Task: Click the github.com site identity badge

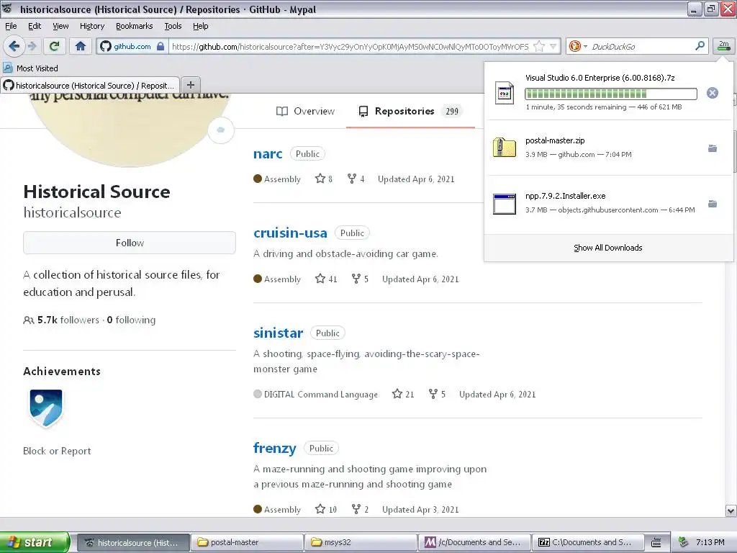Action: 132,46
